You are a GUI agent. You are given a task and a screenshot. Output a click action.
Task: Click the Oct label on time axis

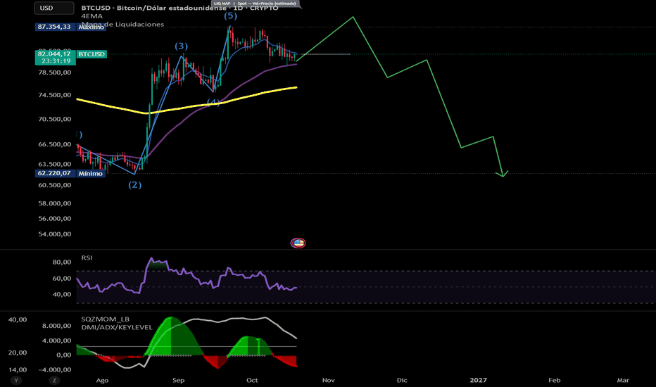click(252, 380)
